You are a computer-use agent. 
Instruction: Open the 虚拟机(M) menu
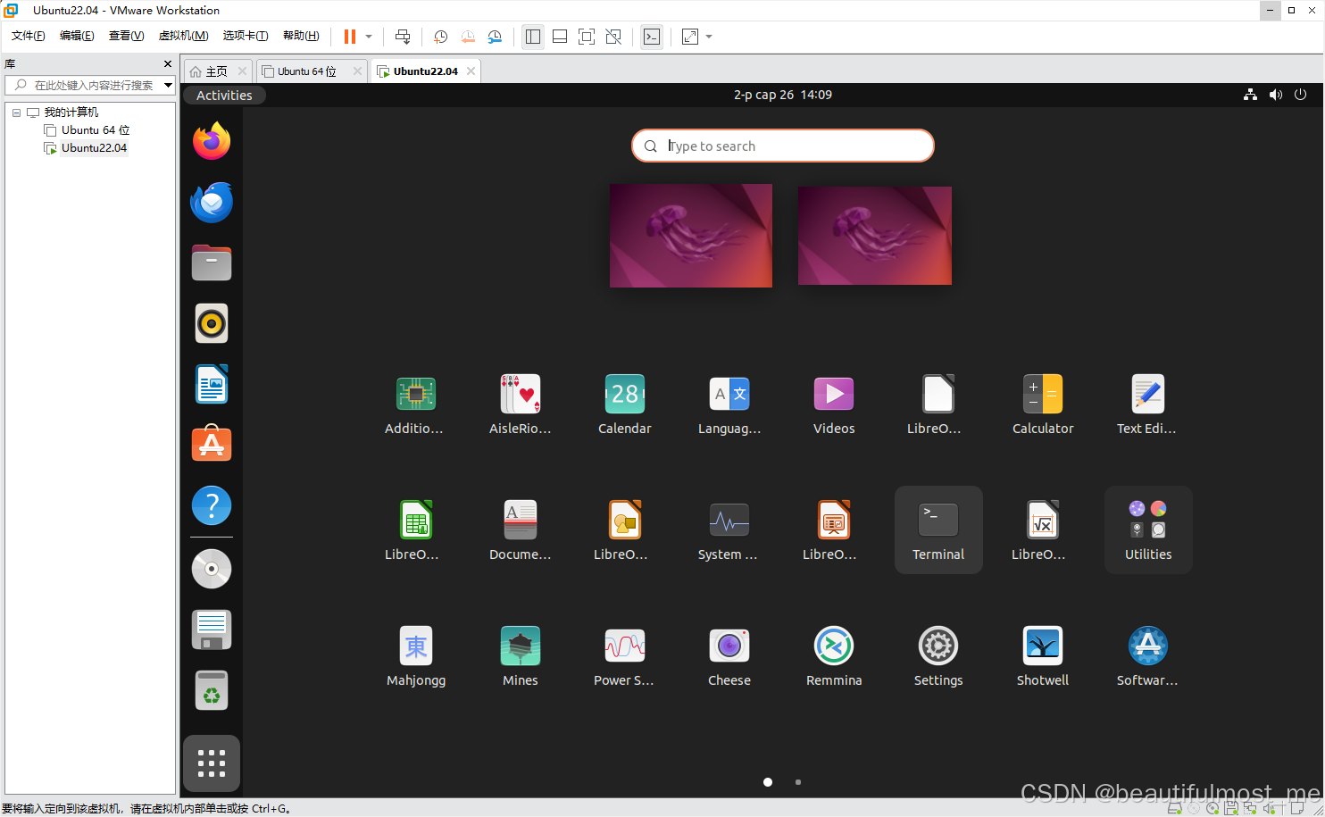(183, 36)
